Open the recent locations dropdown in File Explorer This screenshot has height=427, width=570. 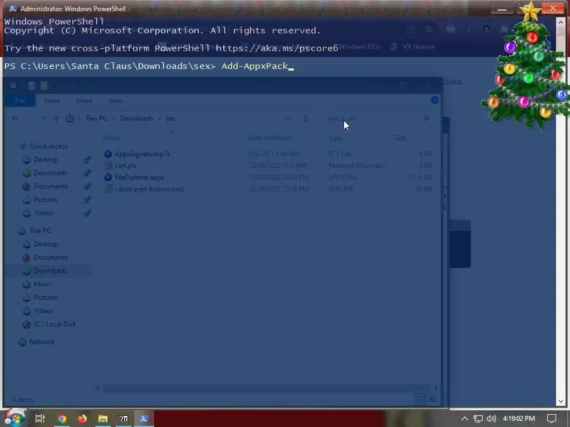[x=45, y=118]
